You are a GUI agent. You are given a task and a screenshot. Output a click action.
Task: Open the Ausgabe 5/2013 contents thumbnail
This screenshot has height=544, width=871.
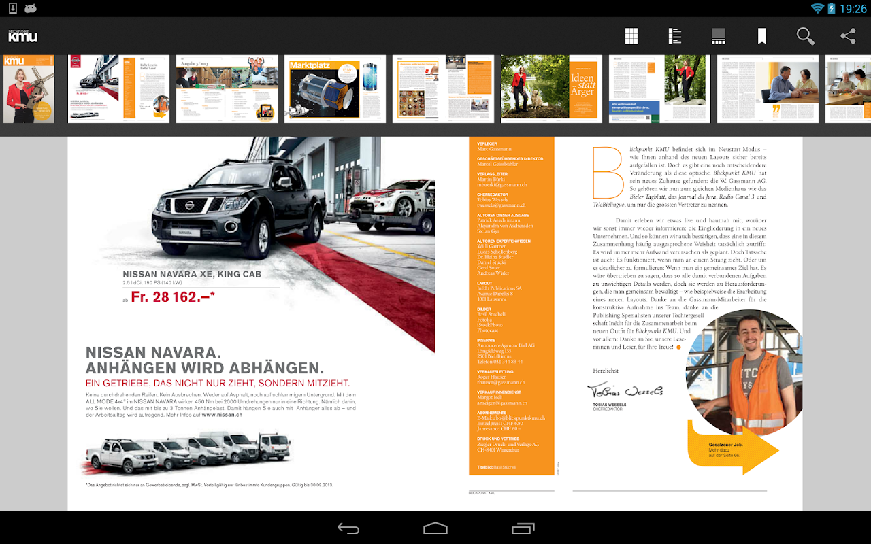[x=227, y=89]
